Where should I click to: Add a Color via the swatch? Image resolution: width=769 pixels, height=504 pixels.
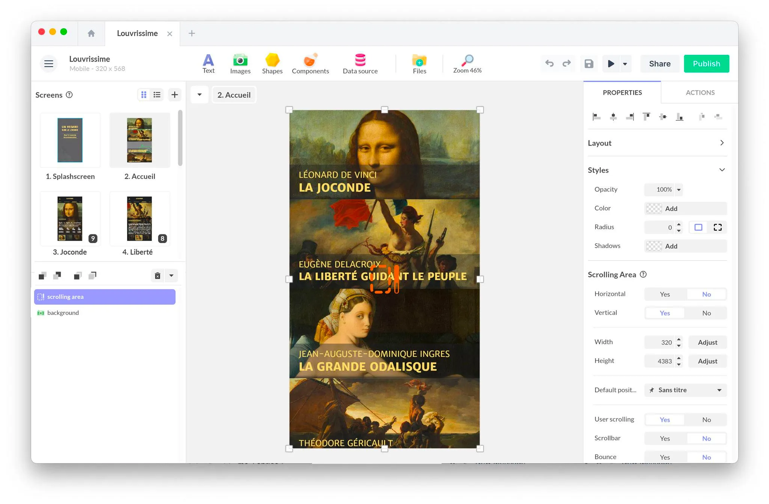point(654,208)
